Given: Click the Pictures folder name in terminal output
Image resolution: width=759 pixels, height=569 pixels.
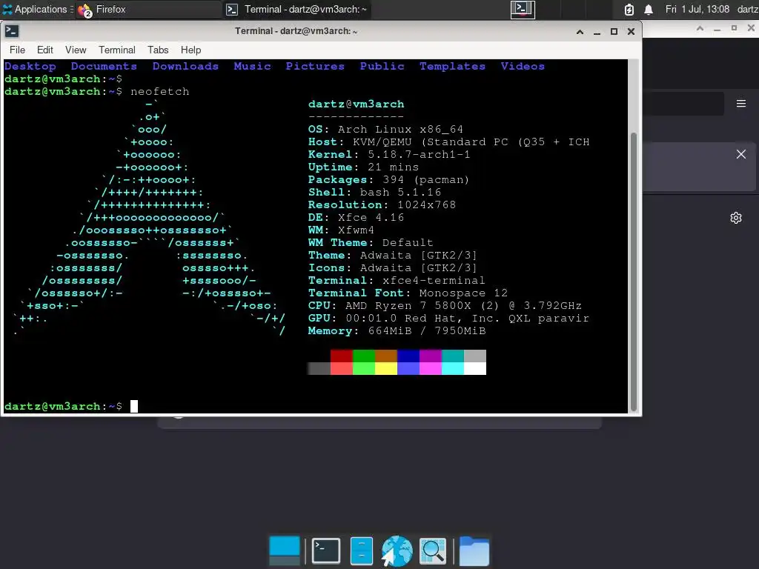Looking at the screenshot, I should pos(315,66).
